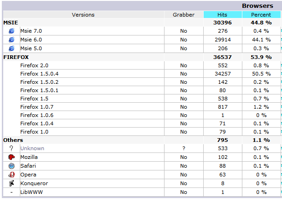Click the Mozilla hits value 102

[x=223, y=157]
